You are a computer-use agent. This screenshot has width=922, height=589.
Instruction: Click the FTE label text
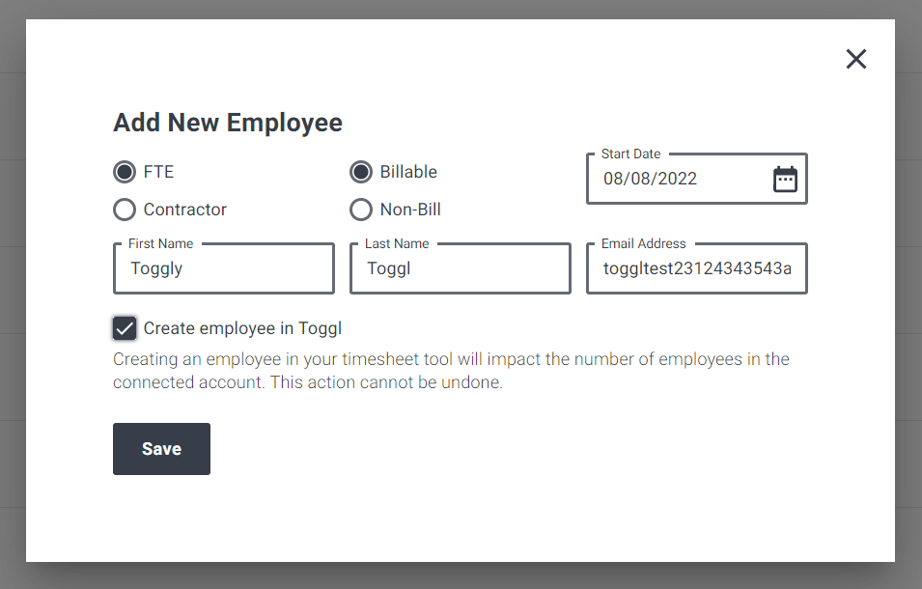pyautogui.click(x=158, y=172)
